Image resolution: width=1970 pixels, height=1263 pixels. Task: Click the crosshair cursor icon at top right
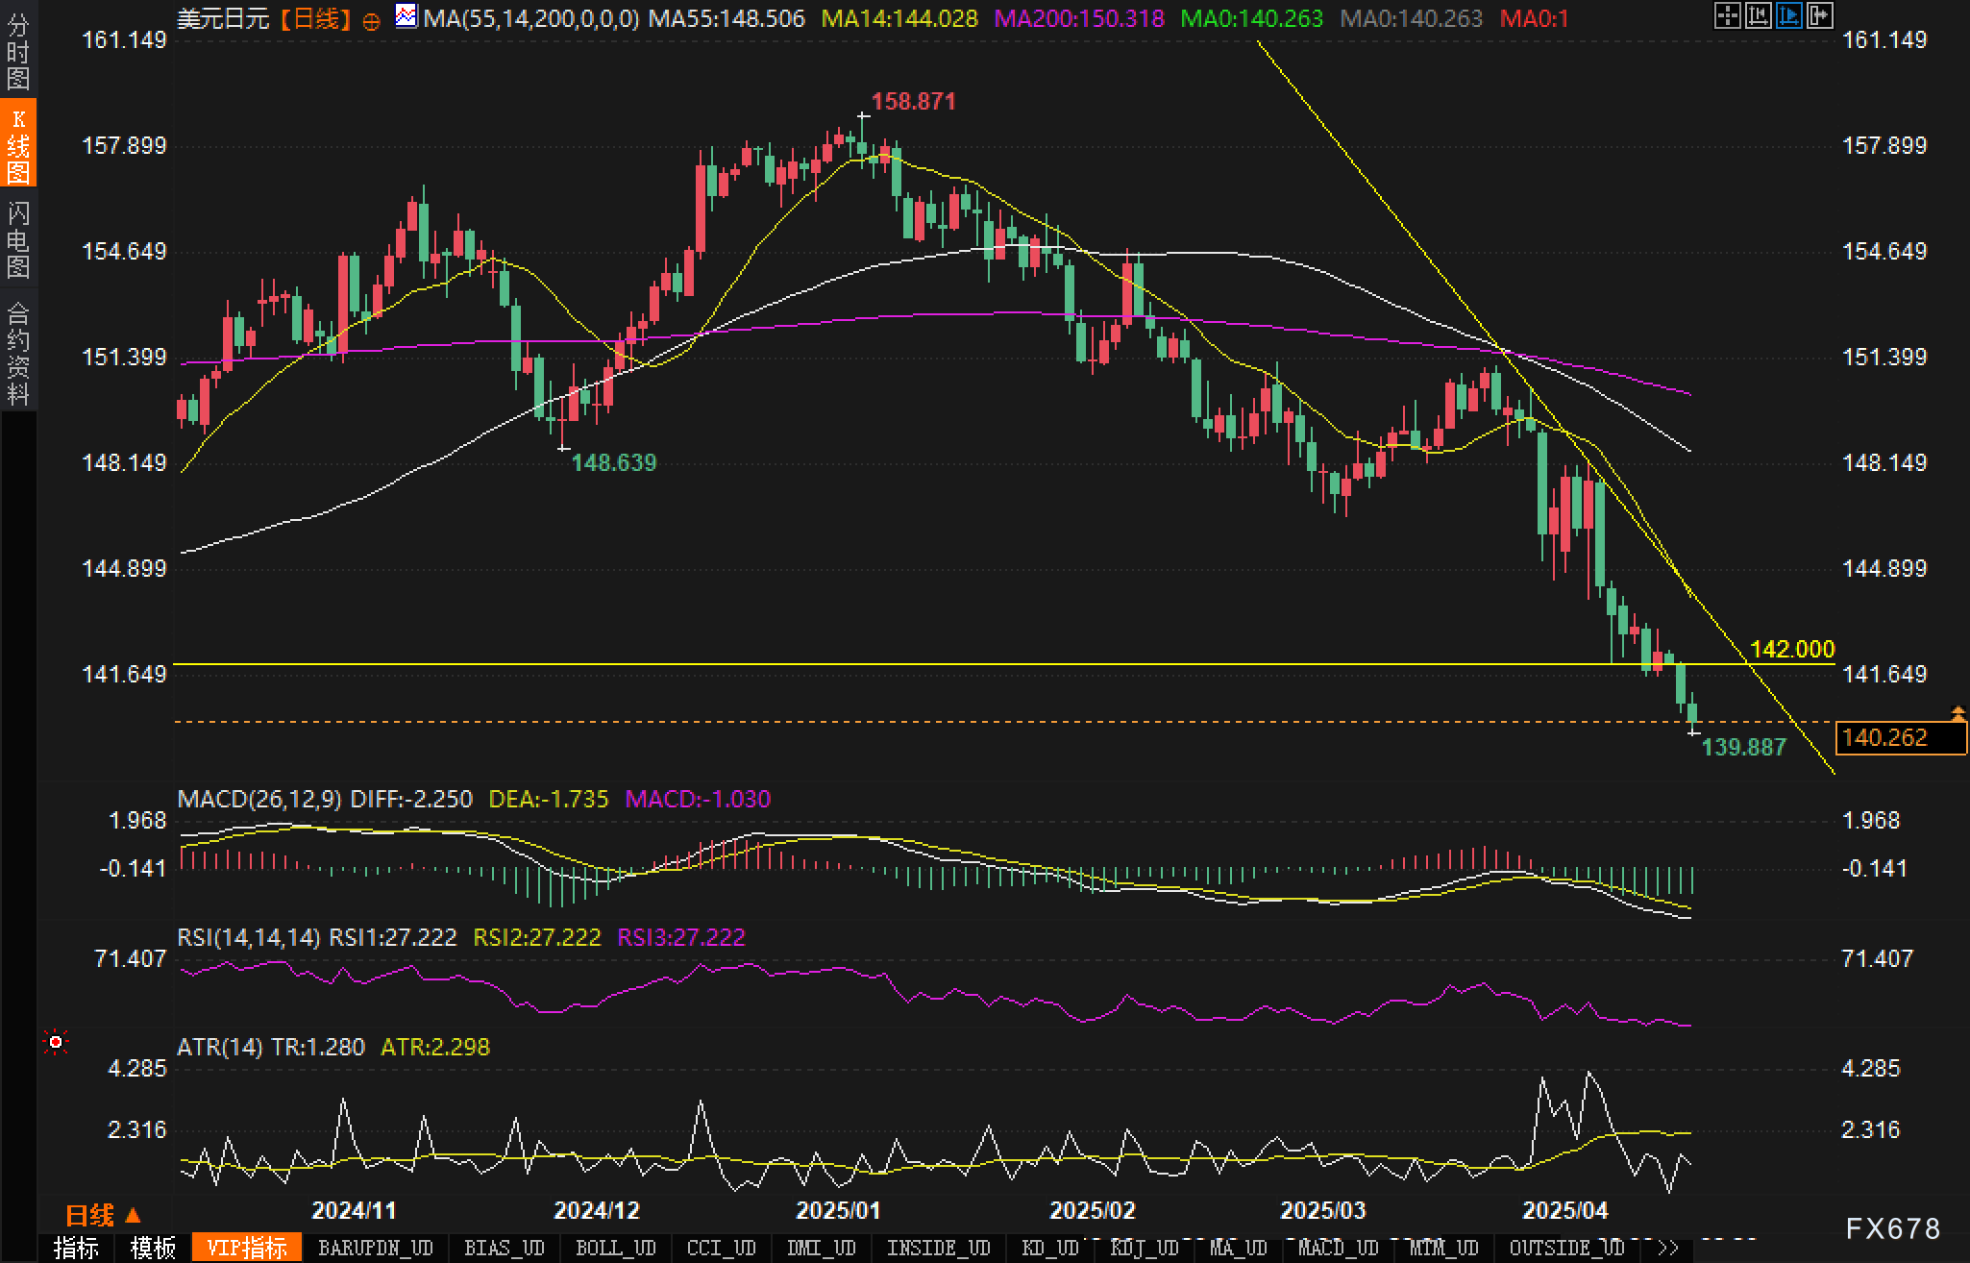(x=1727, y=15)
